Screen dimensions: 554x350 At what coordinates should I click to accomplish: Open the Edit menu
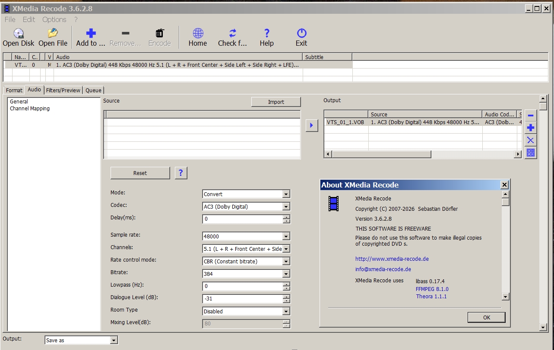click(29, 19)
